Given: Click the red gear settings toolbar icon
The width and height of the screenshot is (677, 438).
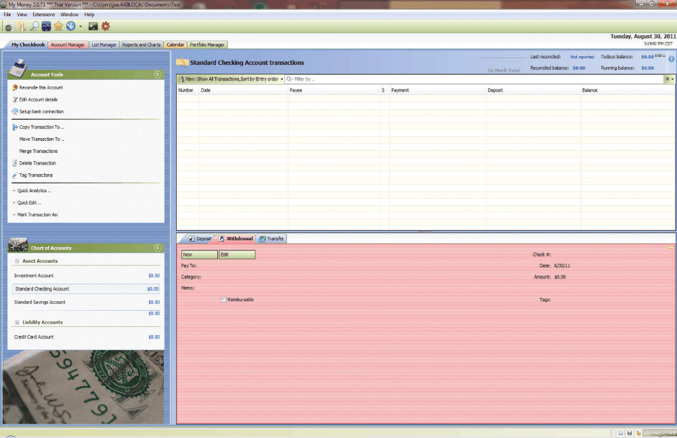Looking at the screenshot, I should click(x=106, y=26).
